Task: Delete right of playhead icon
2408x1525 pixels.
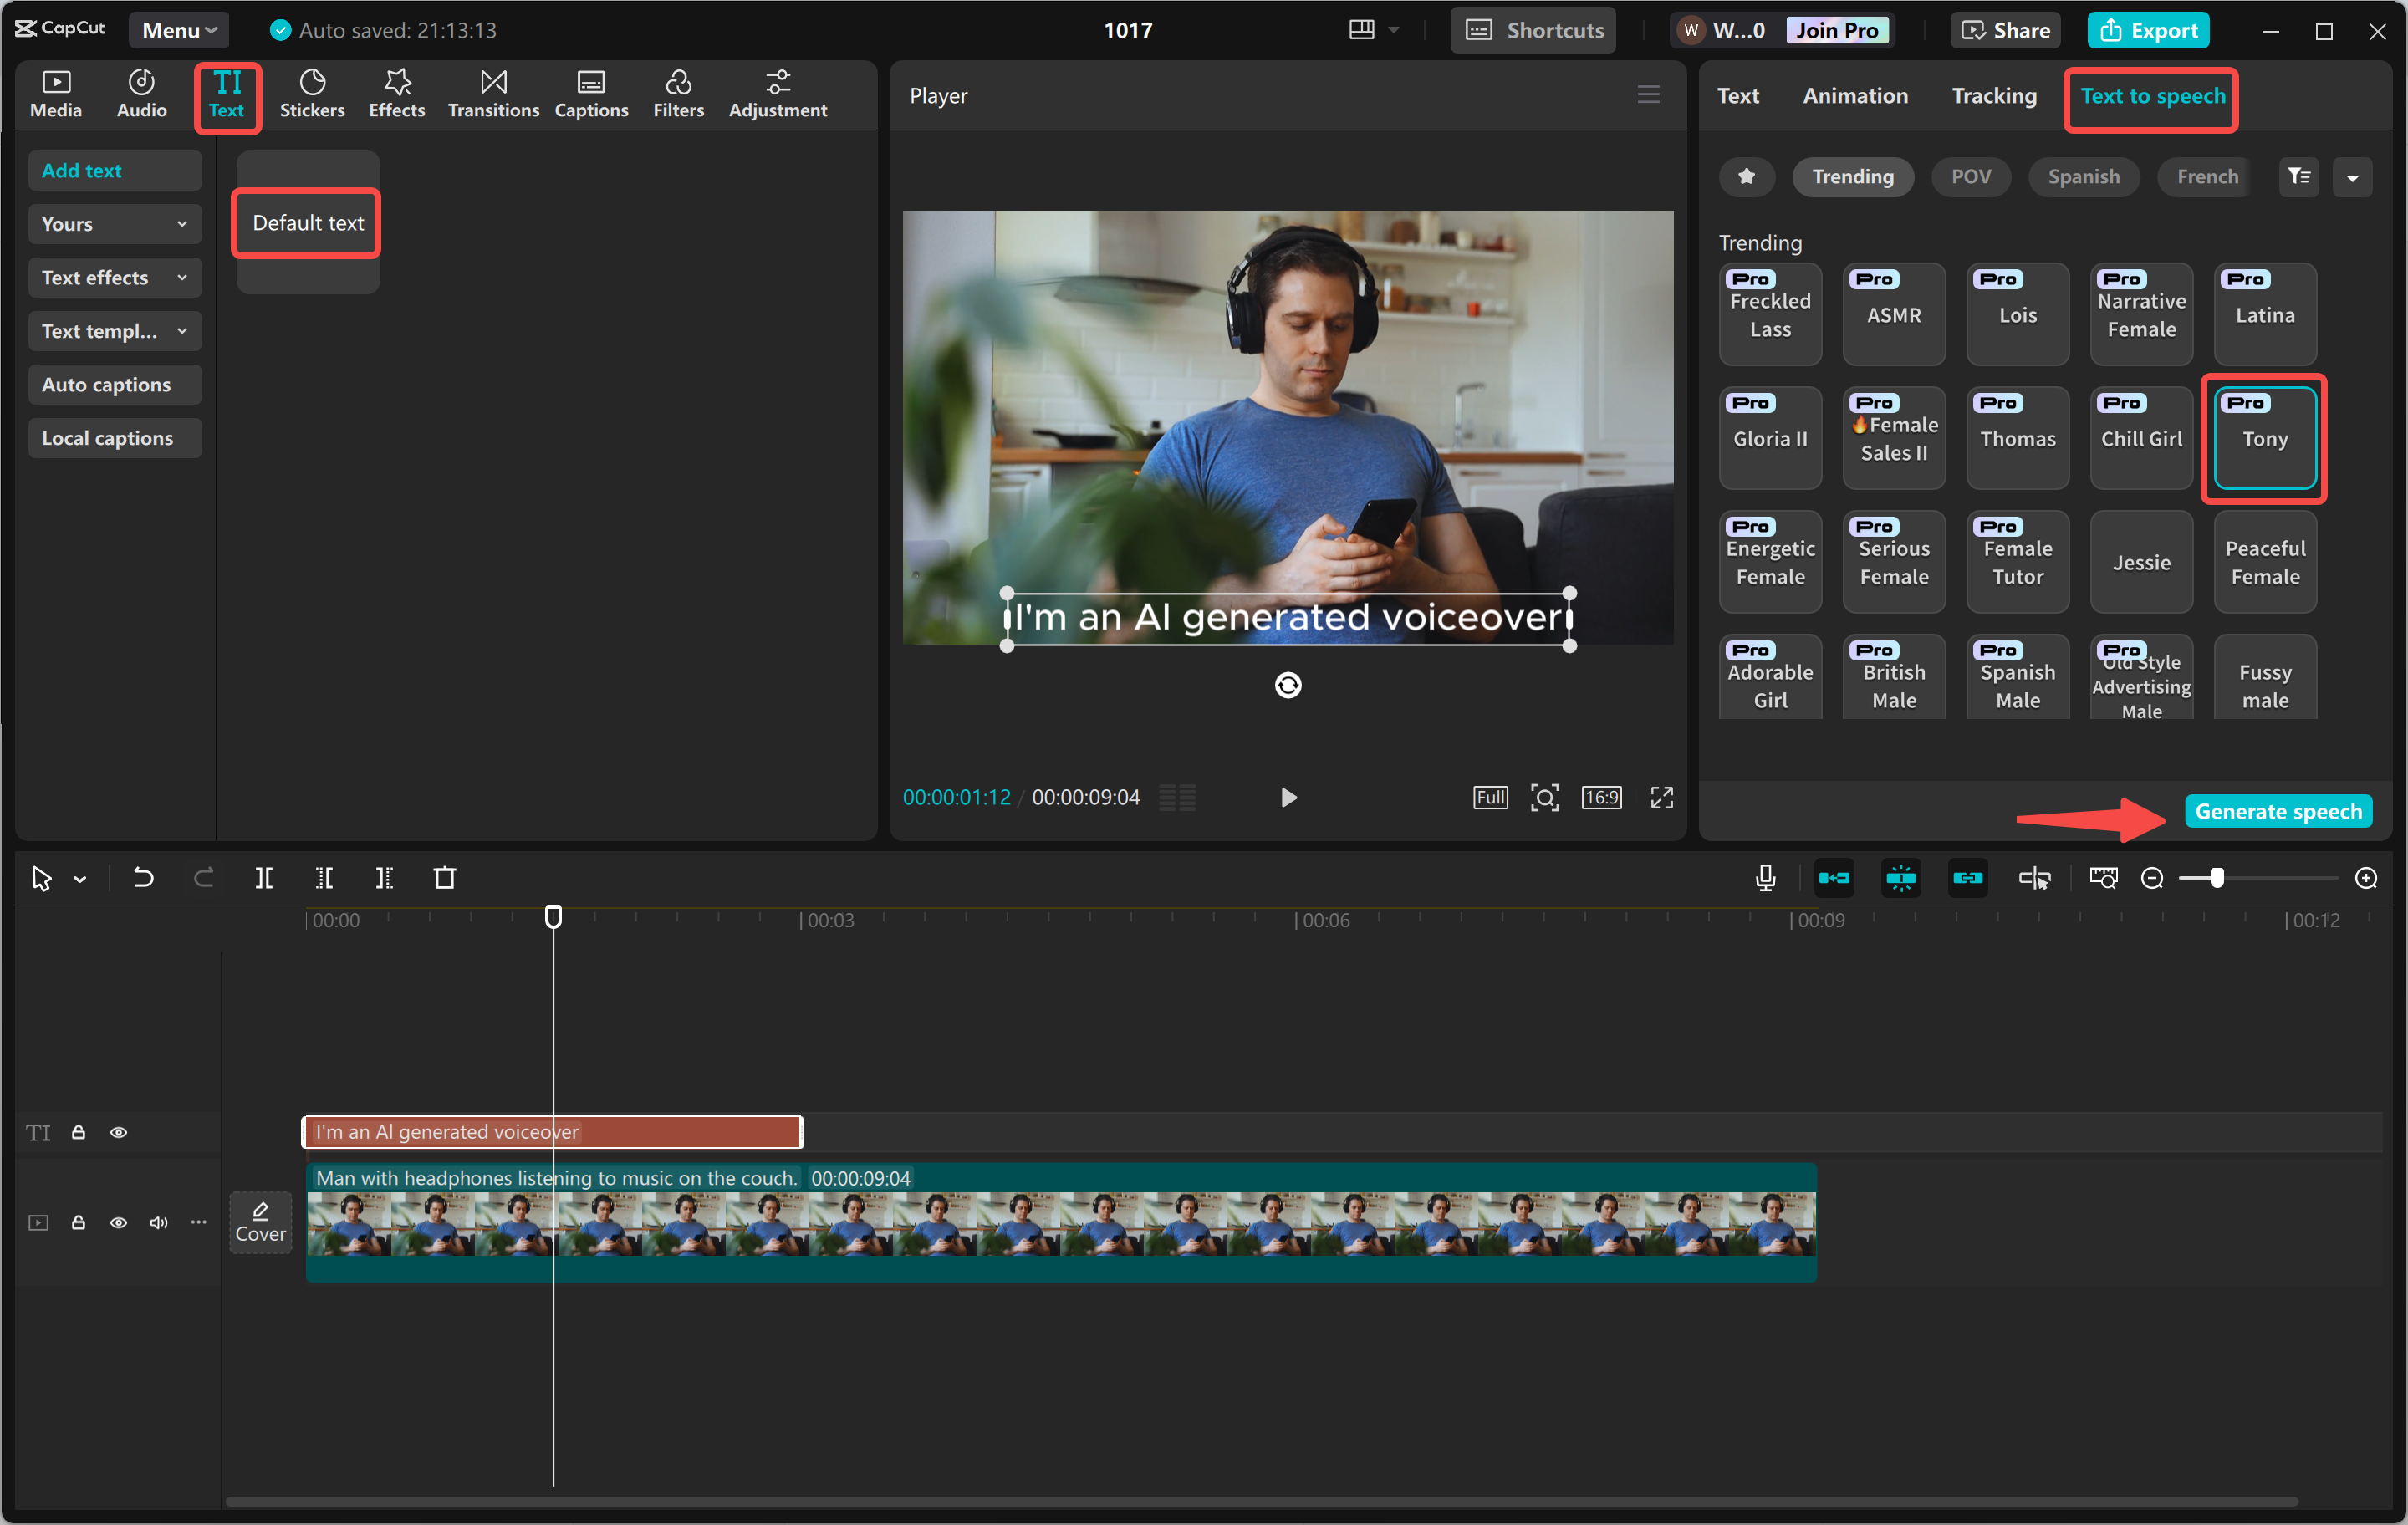Action: coord(384,878)
